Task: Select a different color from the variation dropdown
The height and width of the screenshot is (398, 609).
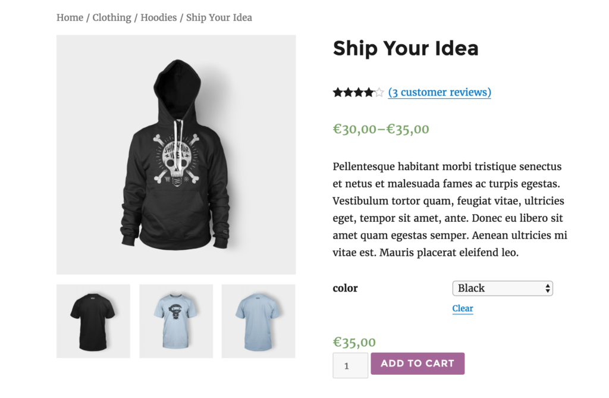Action: pos(503,288)
